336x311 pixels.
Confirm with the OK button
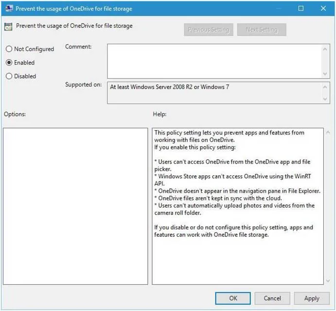[233, 298]
